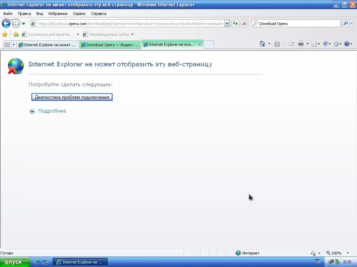Click Готово status bar text
This screenshot has width=357, height=267.
click(x=7, y=253)
